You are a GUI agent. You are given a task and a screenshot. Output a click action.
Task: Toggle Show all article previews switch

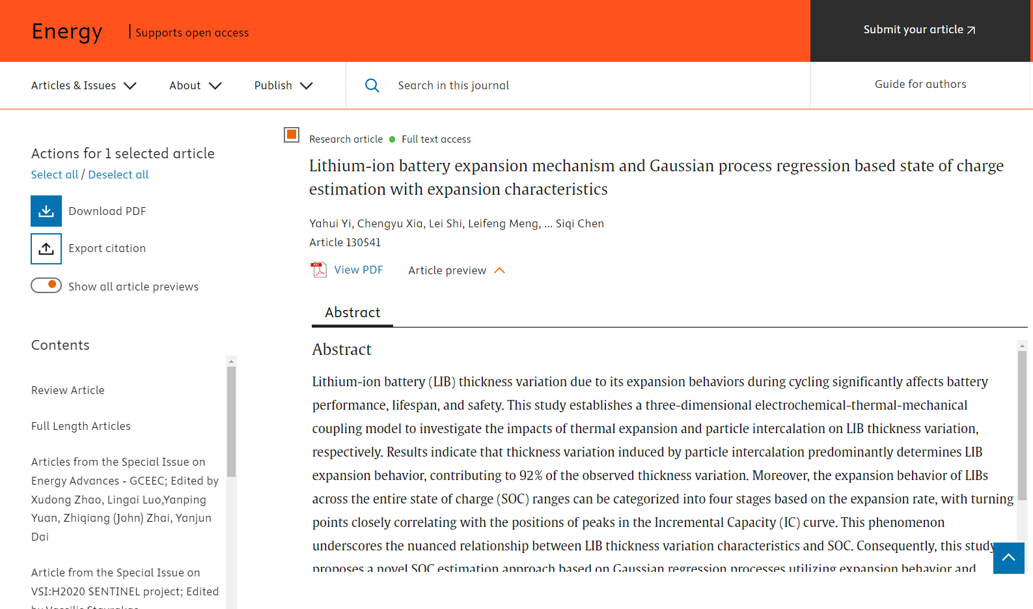(x=46, y=285)
